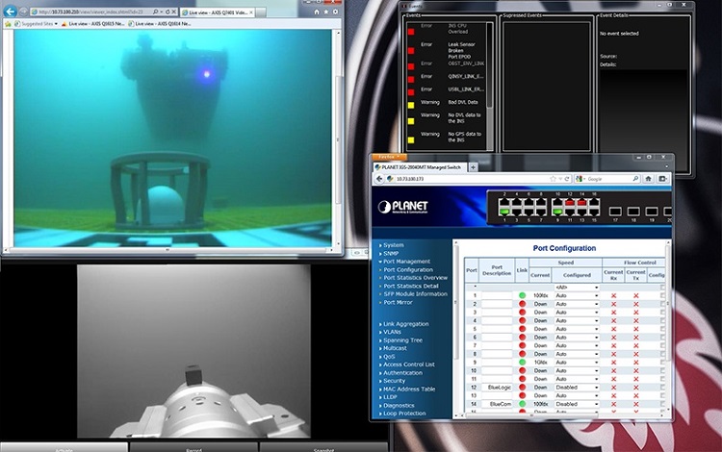Toggle the flow control checkbox for port 6
Viewport: 722px width, 452px height.
click(662, 337)
